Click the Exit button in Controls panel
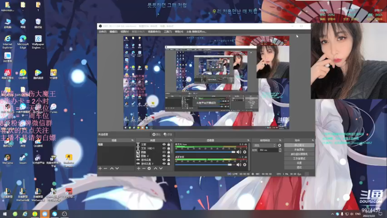 tap(299, 168)
